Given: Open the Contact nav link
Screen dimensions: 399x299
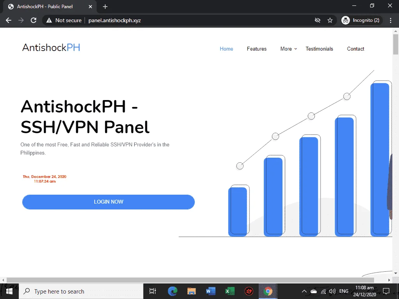Looking at the screenshot, I should [x=355, y=49].
